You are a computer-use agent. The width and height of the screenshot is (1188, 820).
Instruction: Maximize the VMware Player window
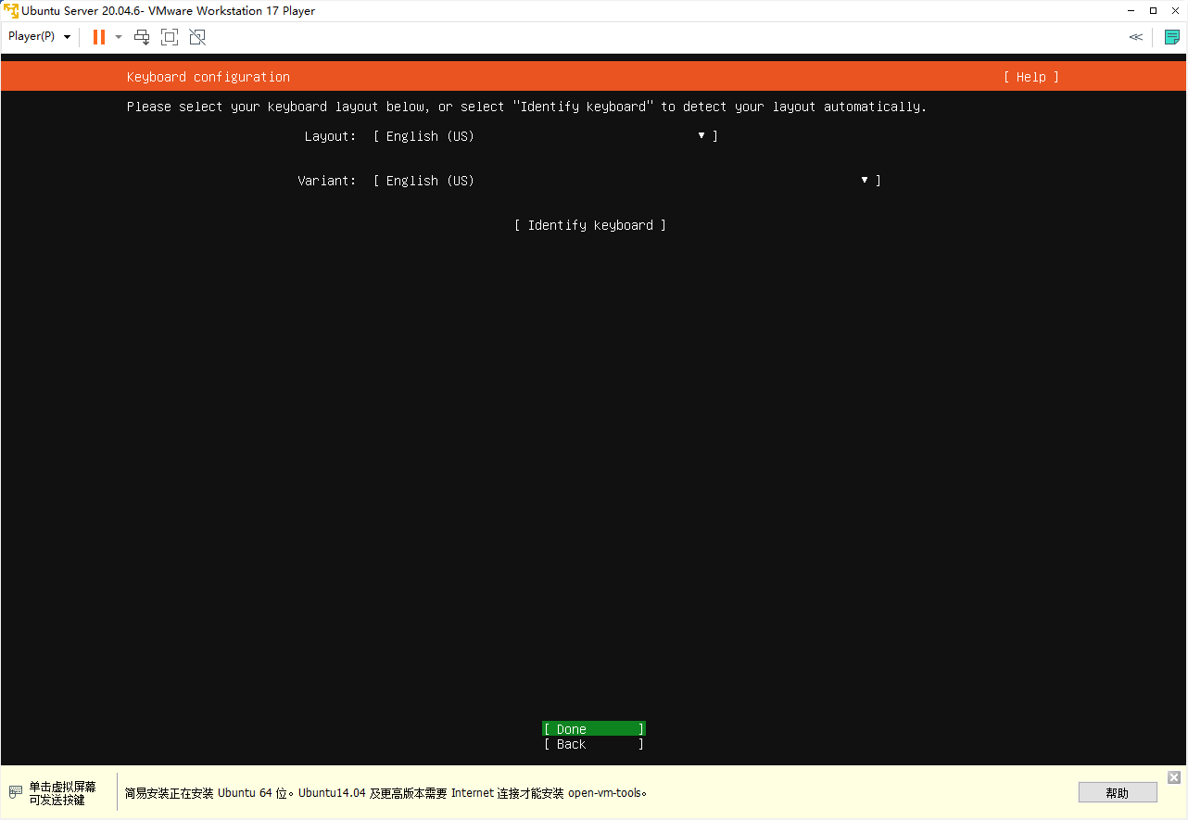1153,11
